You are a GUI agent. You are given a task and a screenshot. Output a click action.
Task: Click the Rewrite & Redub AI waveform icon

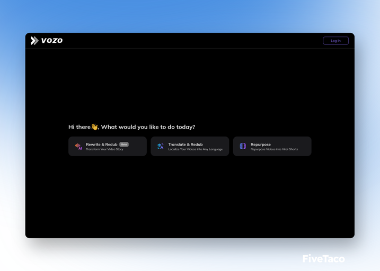tap(78, 146)
